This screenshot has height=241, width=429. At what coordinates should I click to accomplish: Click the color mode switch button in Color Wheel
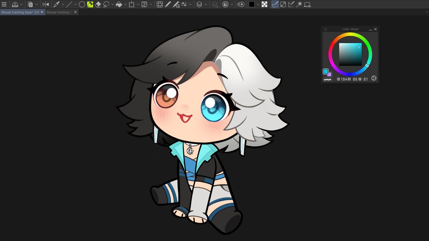tap(374, 78)
